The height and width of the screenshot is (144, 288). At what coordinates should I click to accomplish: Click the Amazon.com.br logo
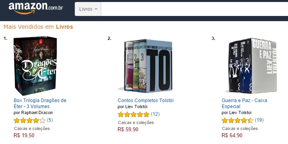pyautogui.click(x=36, y=8)
